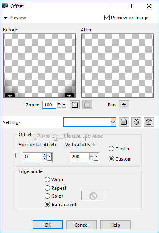Choose the Repeat edge mode
The image size is (159, 233).
point(47,188)
